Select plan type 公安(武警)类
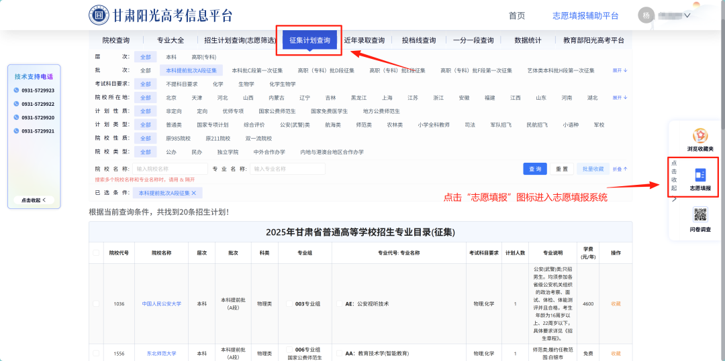 pos(295,125)
